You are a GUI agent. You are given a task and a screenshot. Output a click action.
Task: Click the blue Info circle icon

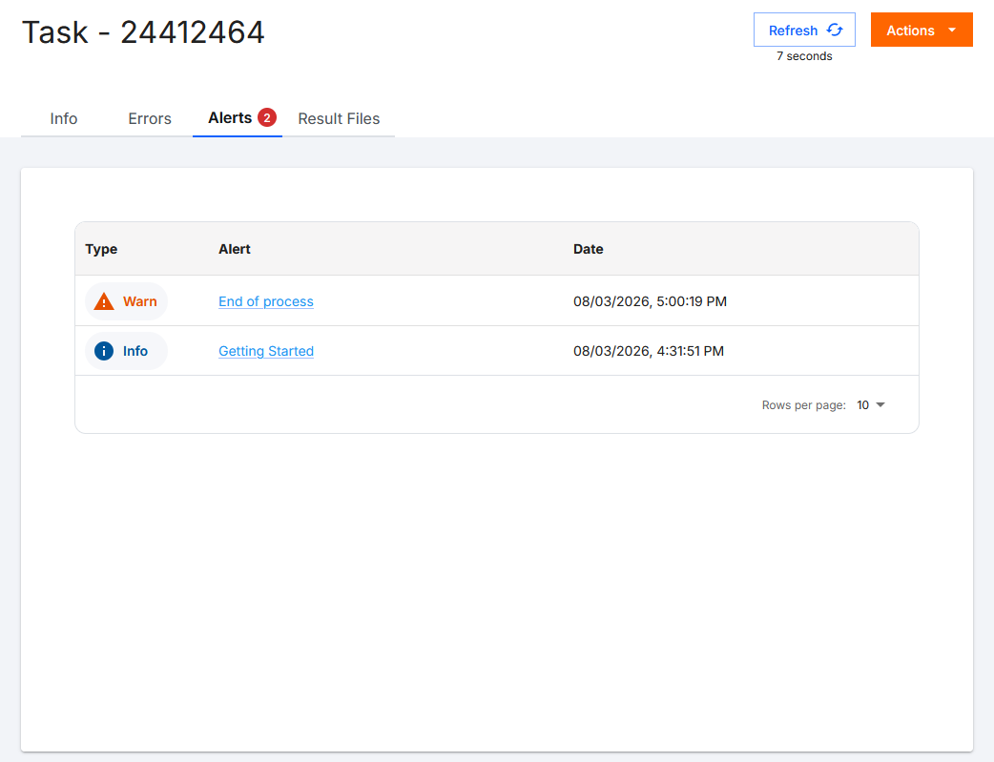coord(104,351)
